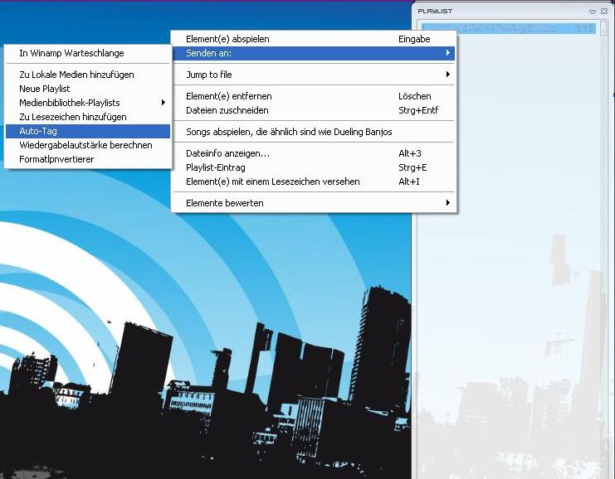Expand the 'Elemente bewerten' submenu arrow

coord(448,203)
